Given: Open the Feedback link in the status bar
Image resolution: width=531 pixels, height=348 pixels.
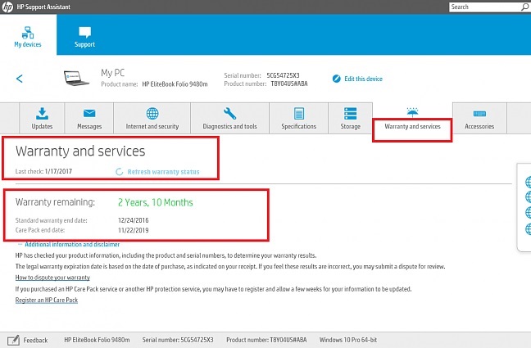Looking at the screenshot, I should [35, 340].
